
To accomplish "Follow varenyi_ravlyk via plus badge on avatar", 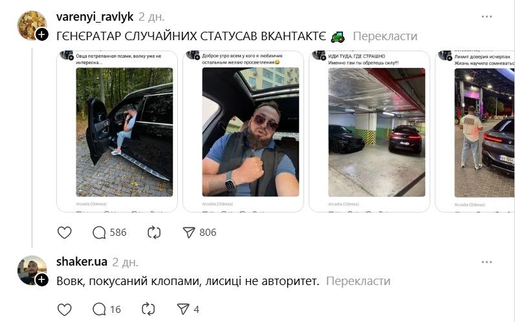I will pyautogui.click(x=41, y=34).
